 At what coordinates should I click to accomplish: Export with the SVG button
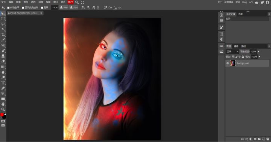[x=74, y=8]
